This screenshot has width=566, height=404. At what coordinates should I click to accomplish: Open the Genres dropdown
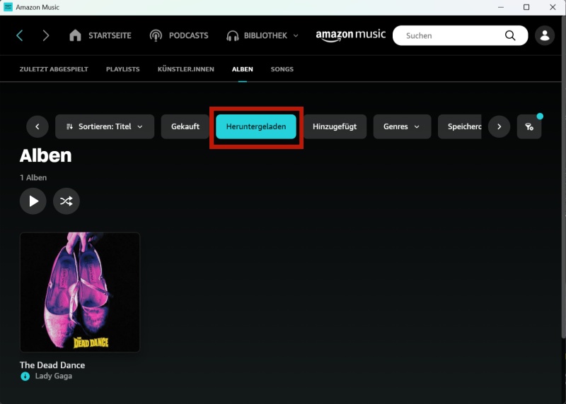(x=402, y=126)
